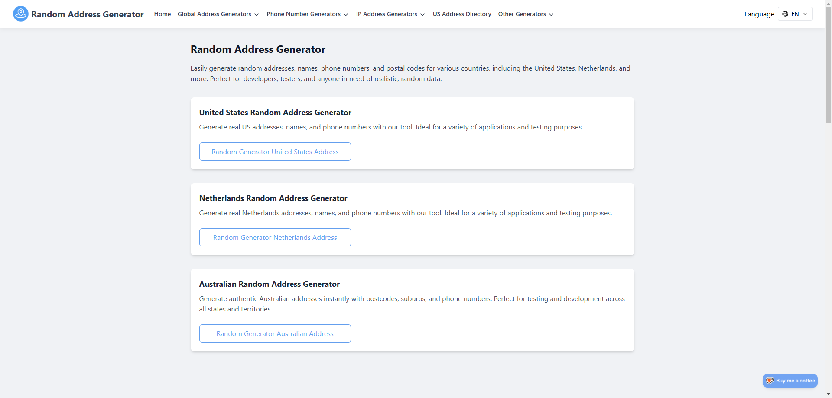Click the coffee cup icon at bottom right
This screenshot has width=832, height=398.
pos(770,381)
